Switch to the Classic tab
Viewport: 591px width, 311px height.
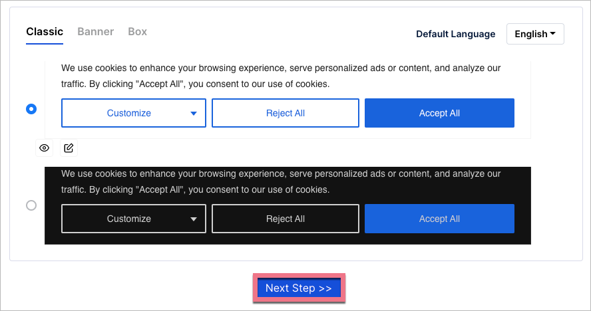pyautogui.click(x=45, y=32)
